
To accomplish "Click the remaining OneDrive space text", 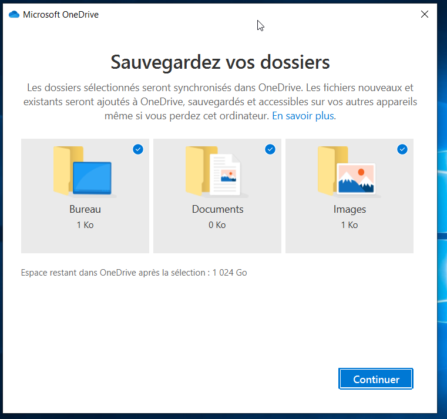I will 134,273.
